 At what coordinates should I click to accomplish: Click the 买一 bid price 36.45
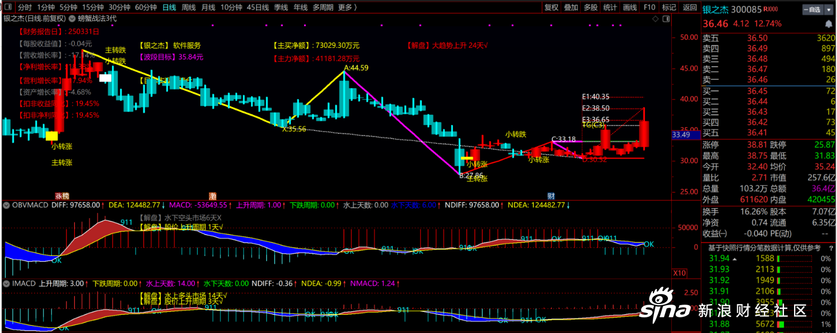click(757, 91)
